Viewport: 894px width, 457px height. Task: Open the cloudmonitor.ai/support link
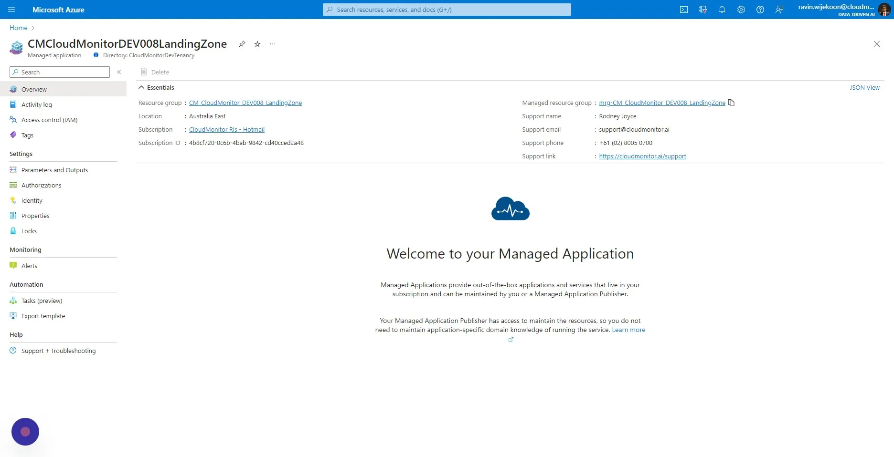click(643, 156)
